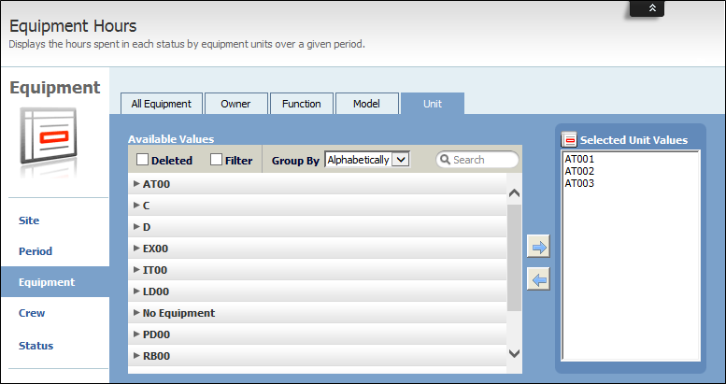This screenshot has height=384, width=726.
Task: Go to the Model tab
Action: (x=366, y=104)
